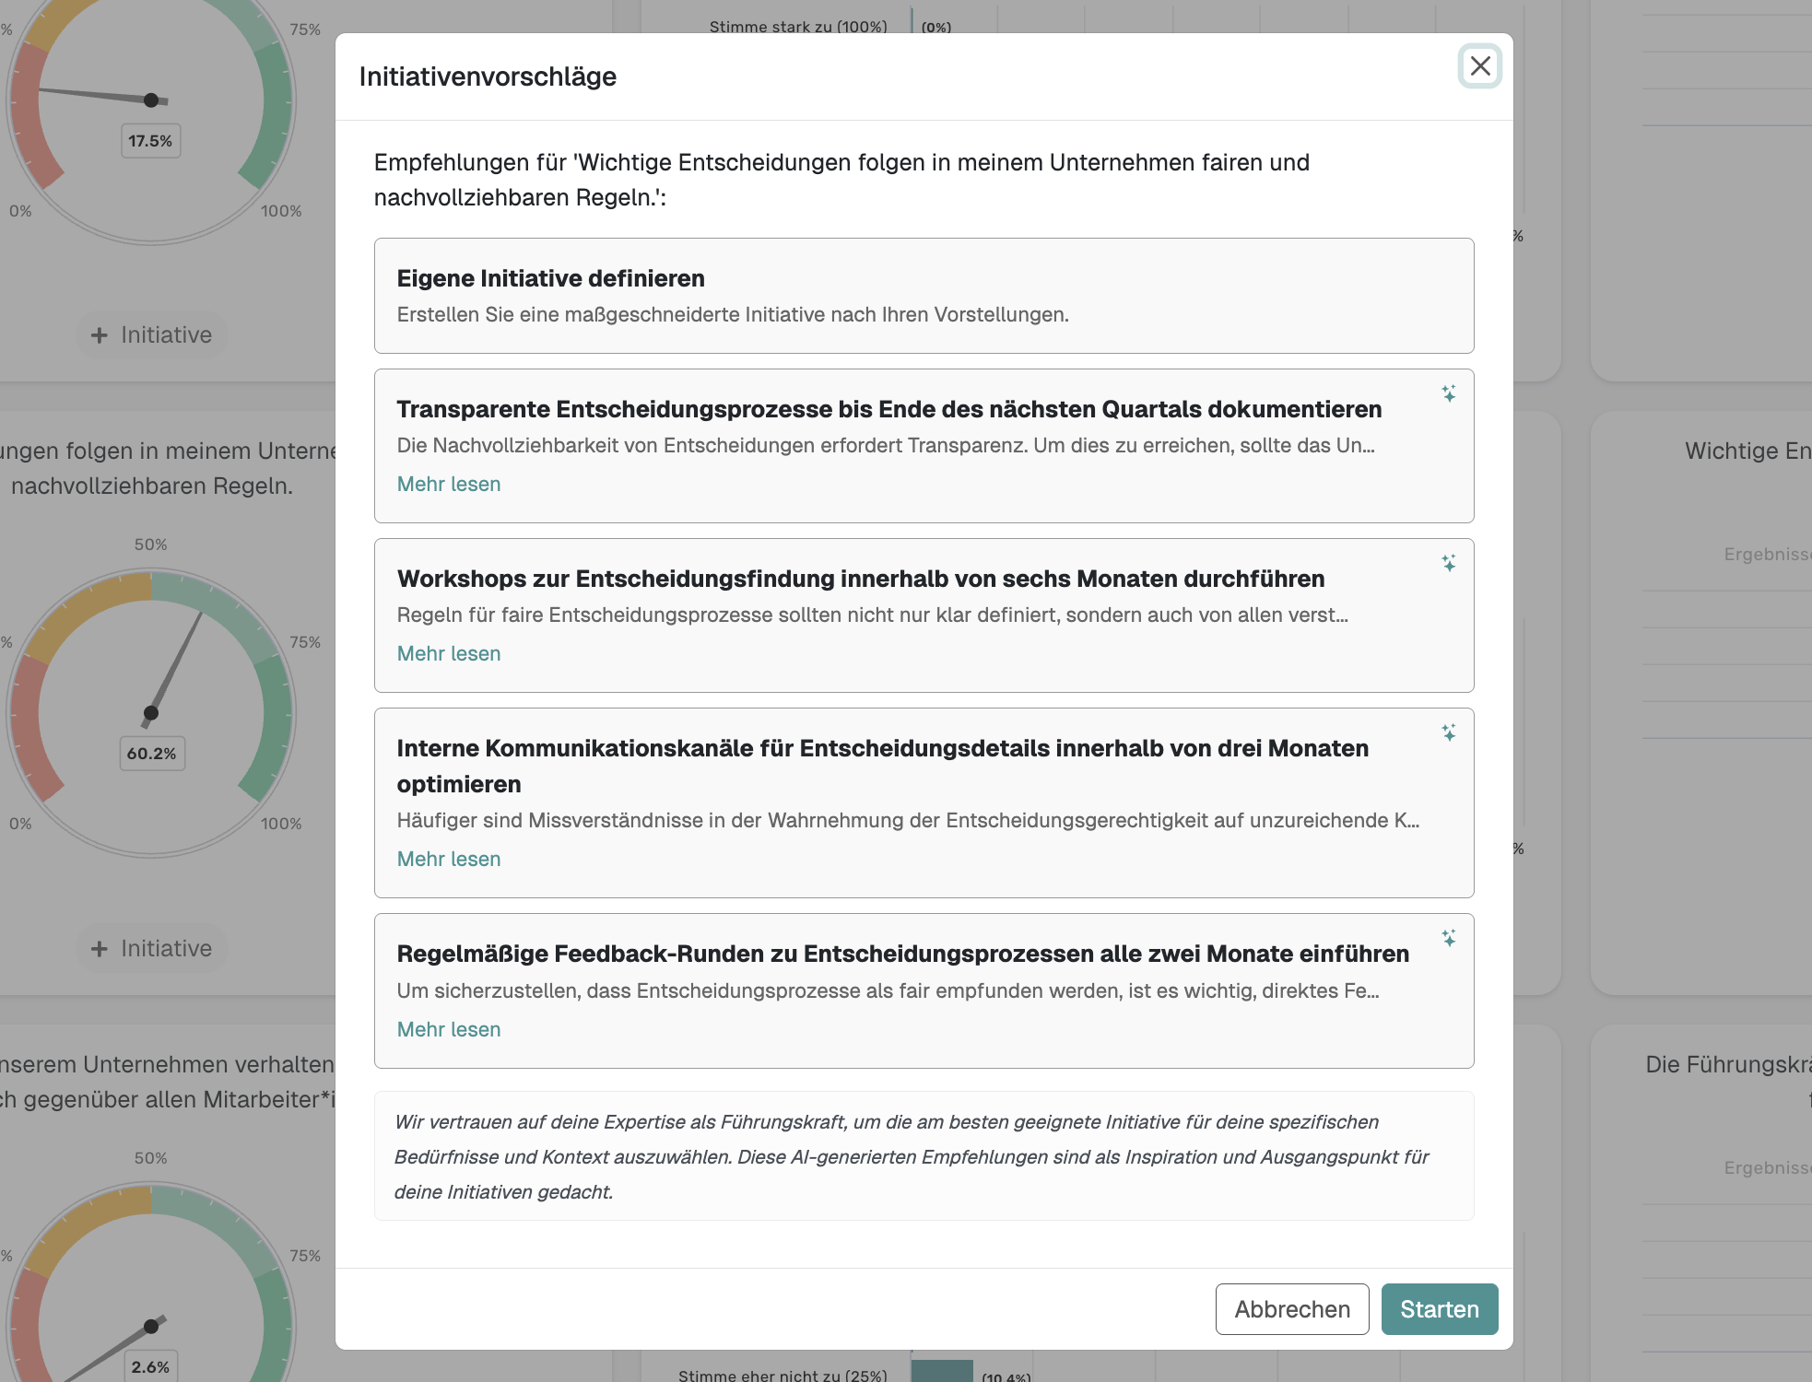Expand 'Mehr lesen' under Workshops card

[x=449, y=654]
